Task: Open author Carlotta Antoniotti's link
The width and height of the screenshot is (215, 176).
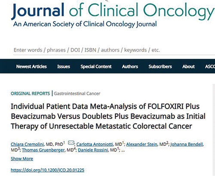Action: click(x=95, y=144)
